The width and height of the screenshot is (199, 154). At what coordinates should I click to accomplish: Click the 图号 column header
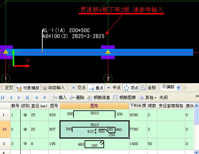[x=54, y=106]
